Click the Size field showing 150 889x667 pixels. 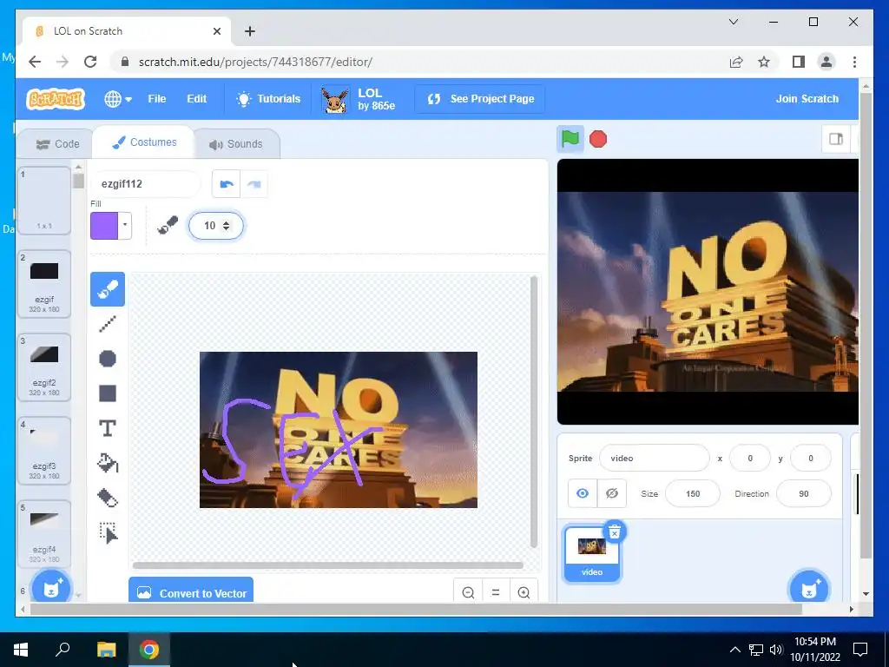point(692,493)
